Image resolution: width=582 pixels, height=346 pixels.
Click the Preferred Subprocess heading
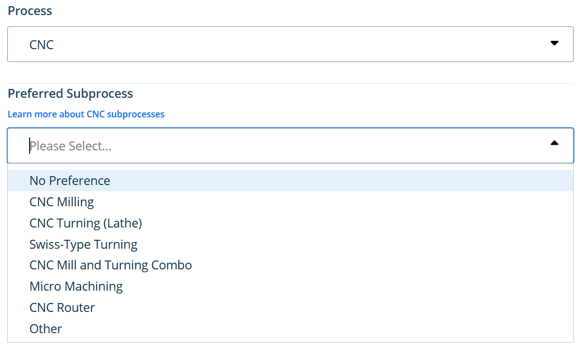click(70, 93)
